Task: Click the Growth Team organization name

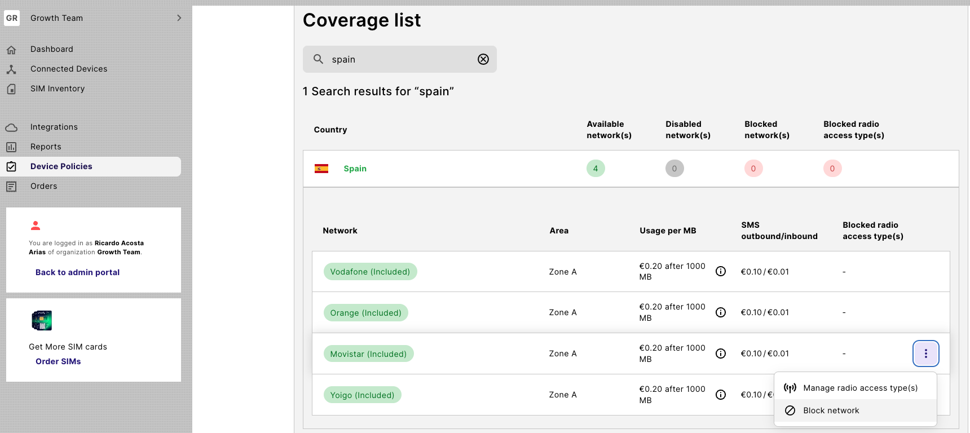Action: pos(56,18)
